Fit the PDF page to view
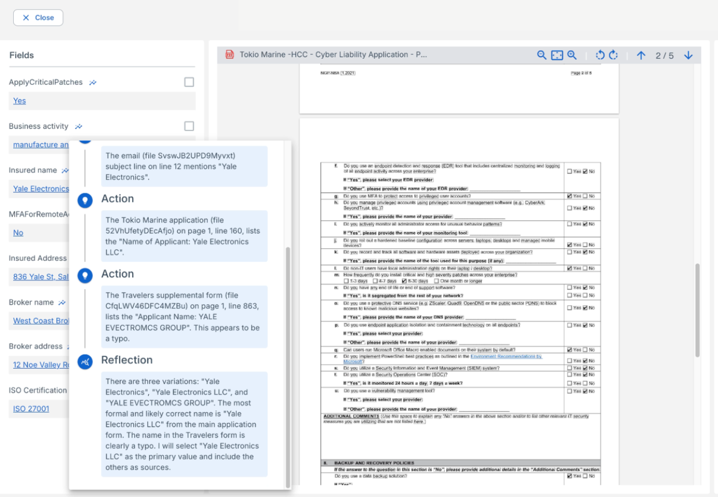 (x=557, y=55)
